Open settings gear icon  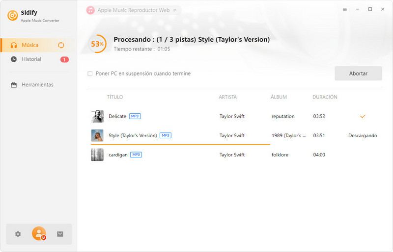pos(18,234)
